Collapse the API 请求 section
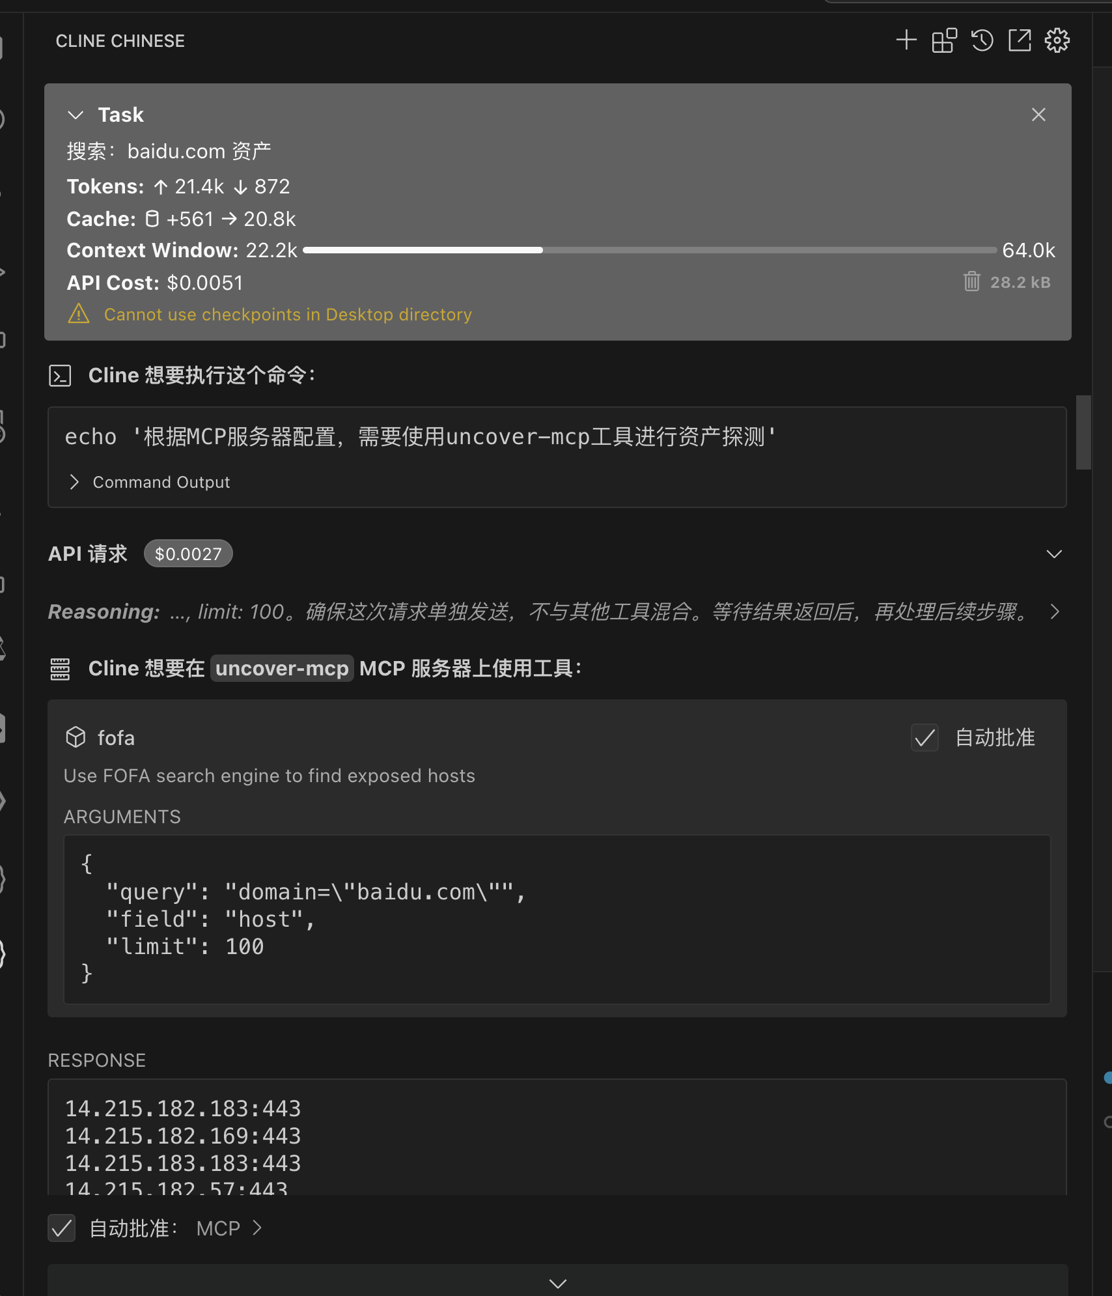Viewport: 1112px width, 1296px height. click(x=1055, y=554)
